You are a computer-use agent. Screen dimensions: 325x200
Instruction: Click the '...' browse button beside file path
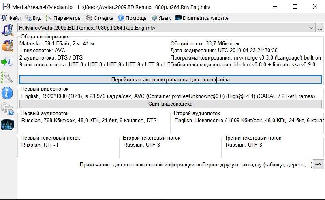tap(320, 28)
